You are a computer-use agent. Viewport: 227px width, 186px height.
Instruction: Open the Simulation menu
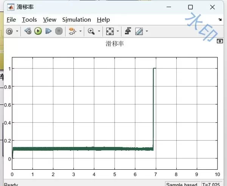(x=76, y=20)
